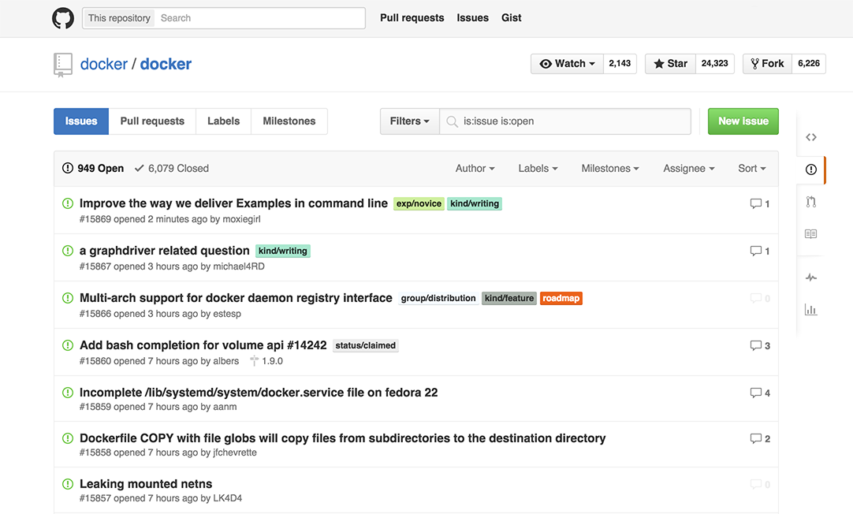The width and height of the screenshot is (853, 514).
Task: Open the Filters dropdown
Action: pyautogui.click(x=409, y=121)
